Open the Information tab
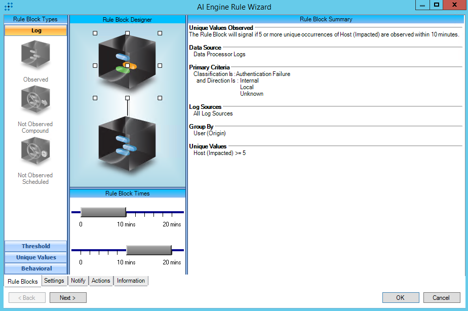 [x=131, y=281]
